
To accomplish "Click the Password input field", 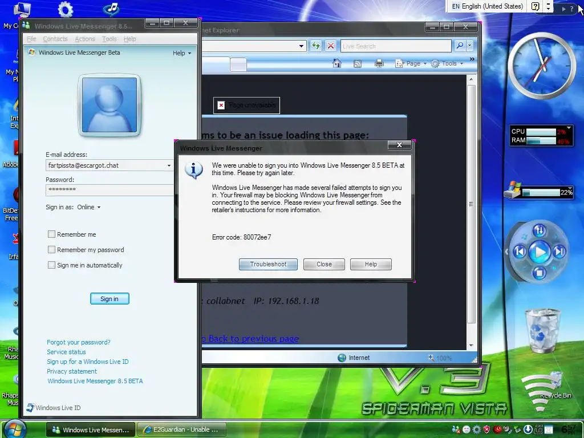I will pyautogui.click(x=109, y=190).
